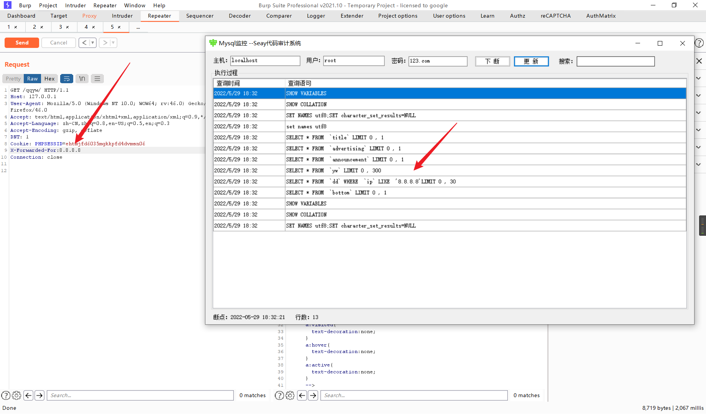This screenshot has width=706, height=414.
Task: Open the Project menu
Action: (48, 5)
